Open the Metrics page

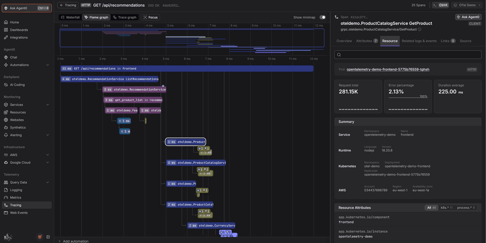[x=15, y=198]
